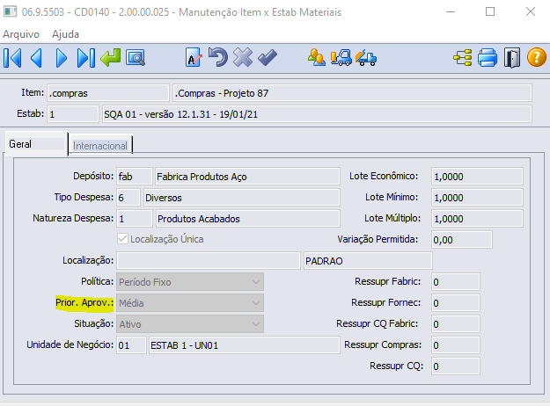Expand the Situação dropdown
The height and width of the screenshot is (406, 550).
190,324
